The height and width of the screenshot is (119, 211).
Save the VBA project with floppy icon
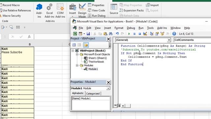tap(88, 34)
